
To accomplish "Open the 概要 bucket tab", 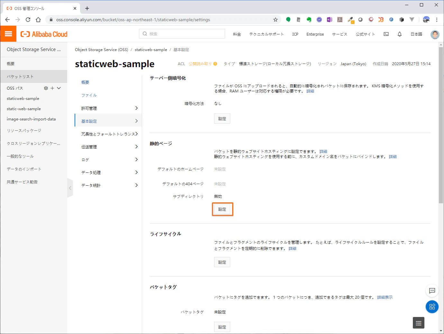I will tap(85, 83).
